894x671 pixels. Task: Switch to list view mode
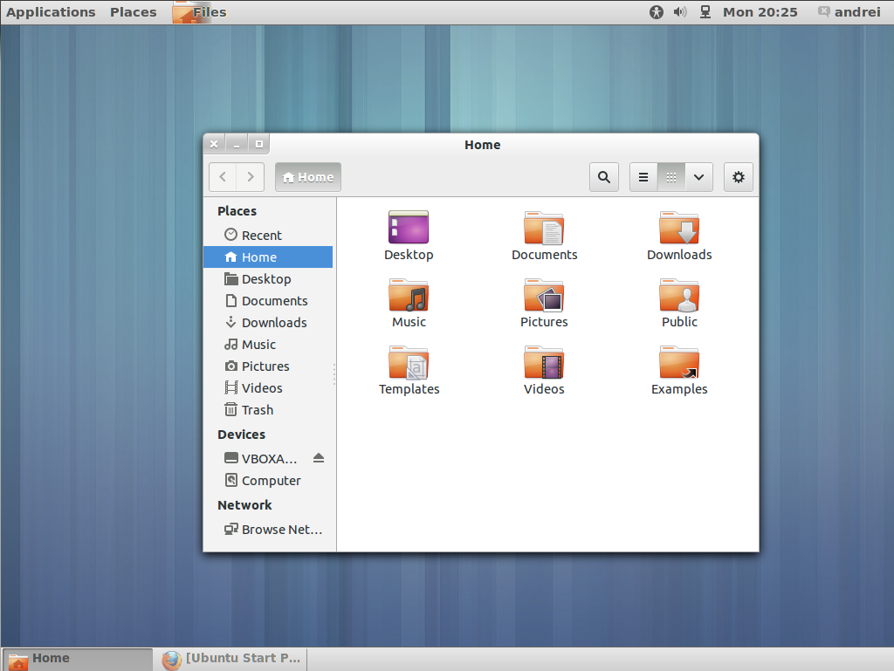point(643,176)
